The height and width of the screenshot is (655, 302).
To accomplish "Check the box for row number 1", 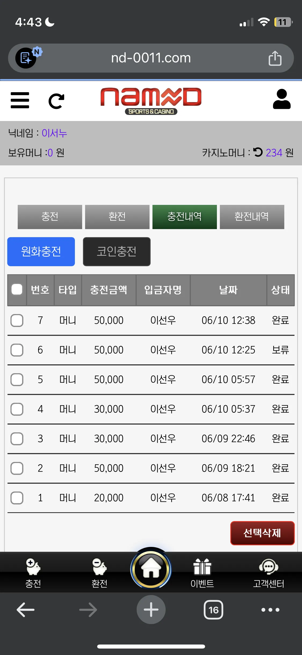I will tap(17, 498).
